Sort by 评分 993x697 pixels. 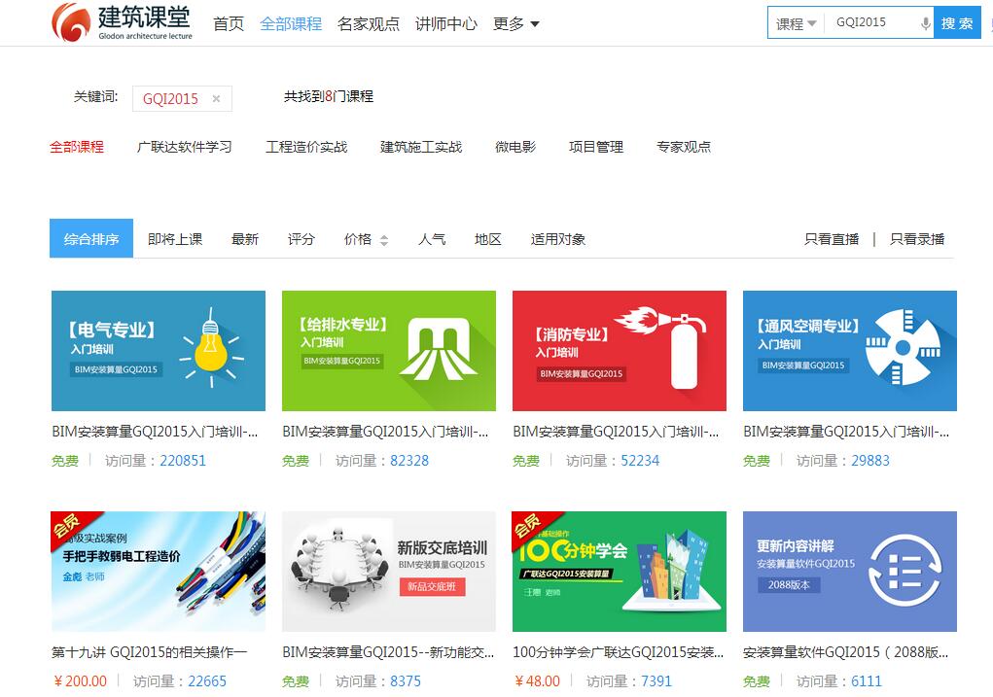301,239
